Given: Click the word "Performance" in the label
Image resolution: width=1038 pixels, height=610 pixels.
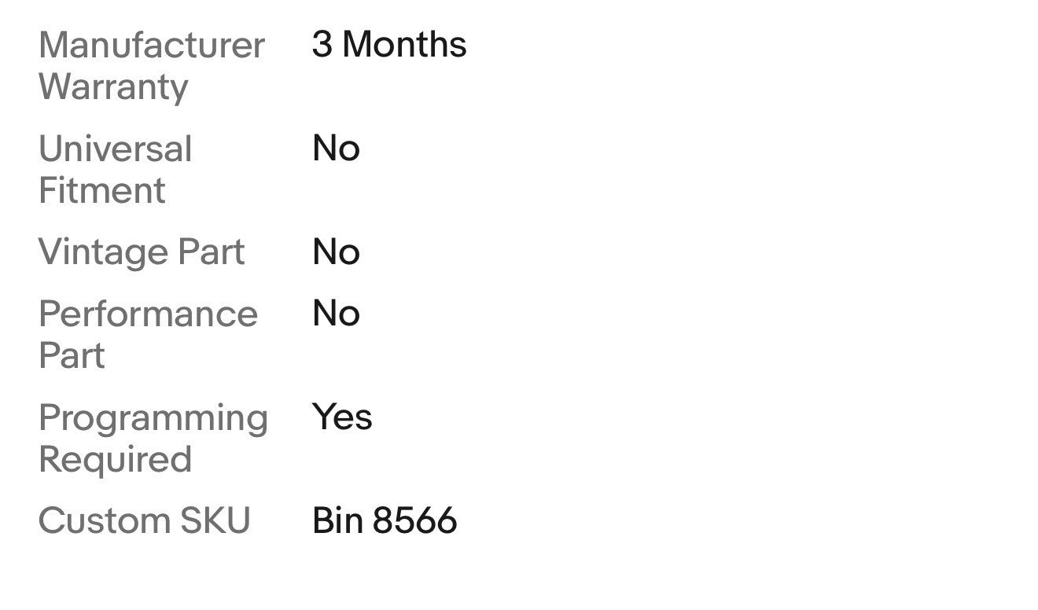Looking at the screenshot, I should coord(148,314).
